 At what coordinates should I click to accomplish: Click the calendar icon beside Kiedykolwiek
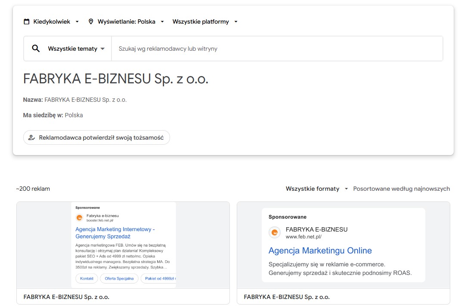tap(27, 21)
